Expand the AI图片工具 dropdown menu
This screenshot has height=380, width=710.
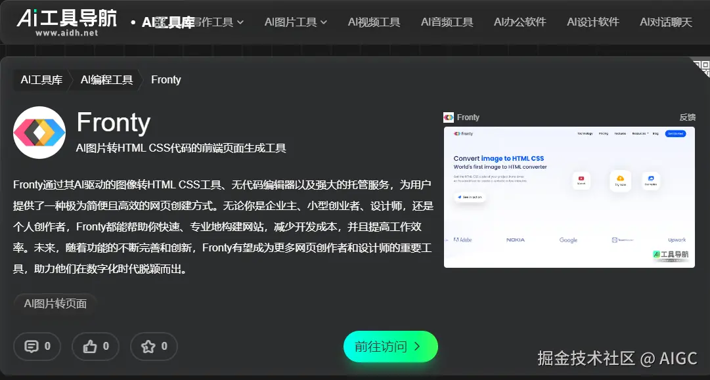(x=296, y=22)
